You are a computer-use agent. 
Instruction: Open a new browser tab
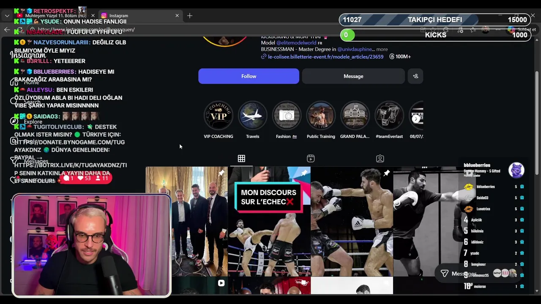point(190,16)
